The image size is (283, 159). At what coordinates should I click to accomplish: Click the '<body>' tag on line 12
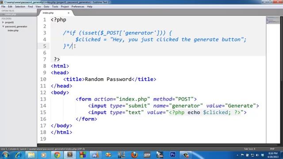pyautogui.click(x=60, y=92)
